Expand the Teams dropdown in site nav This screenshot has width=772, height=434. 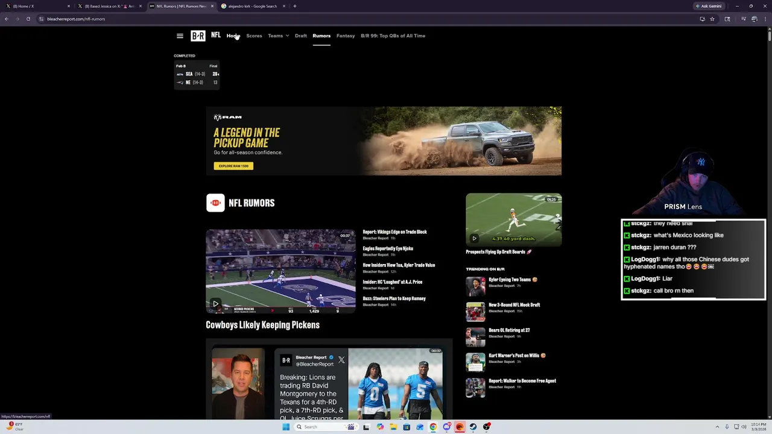[279, 36]
